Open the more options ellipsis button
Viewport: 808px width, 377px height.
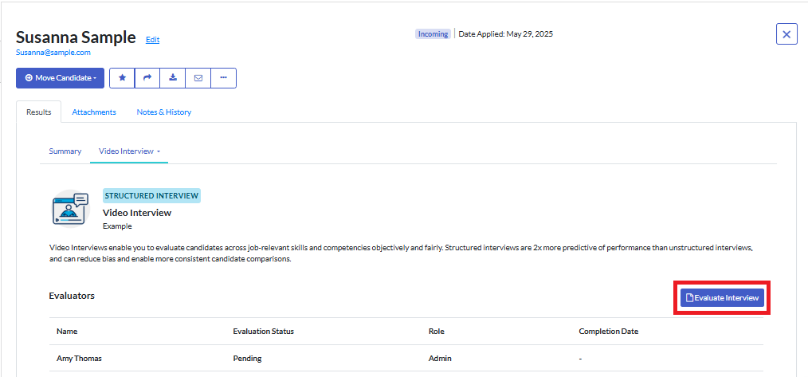[224, 78]
